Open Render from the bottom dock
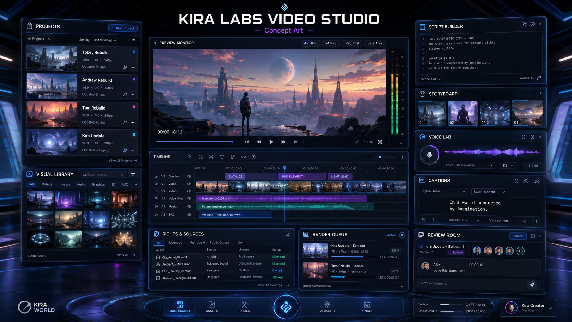Image resolution: width=572 pixels, height=322 pixels. 367,307
